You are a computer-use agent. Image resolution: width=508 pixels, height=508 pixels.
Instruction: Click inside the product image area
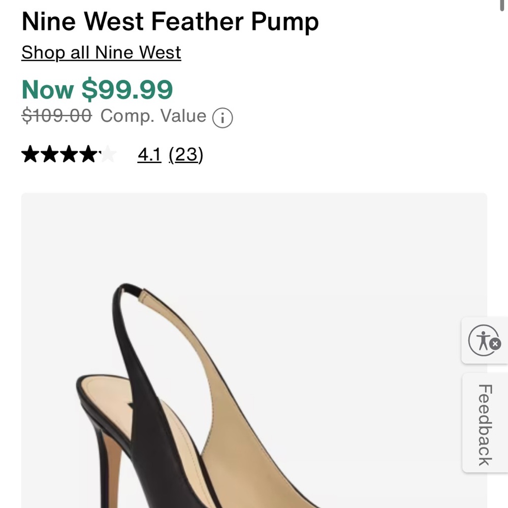254,351
